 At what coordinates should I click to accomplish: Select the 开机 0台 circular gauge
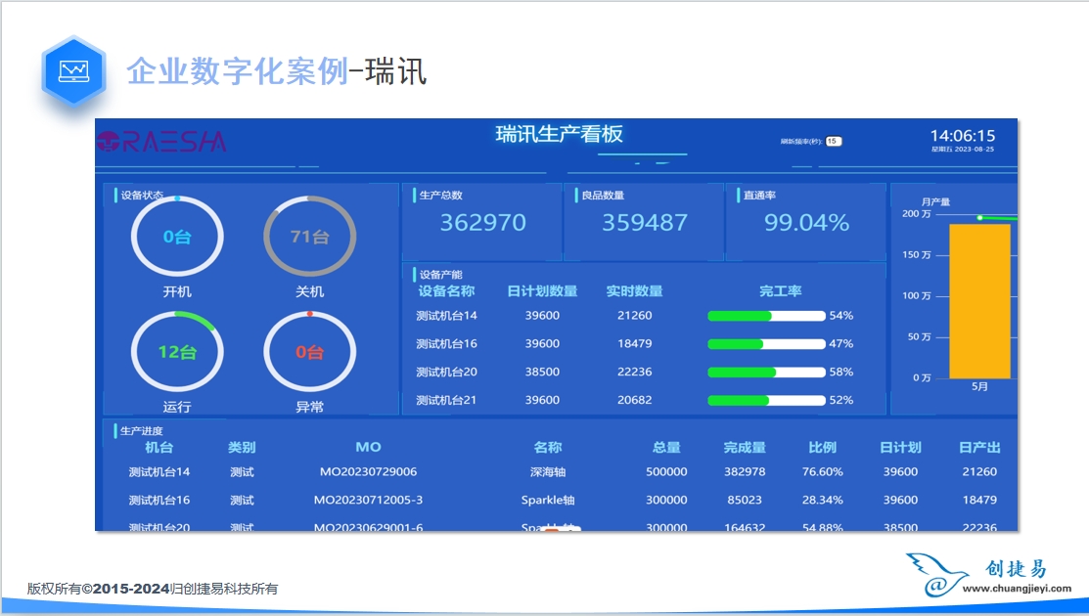tap(177, 237)
